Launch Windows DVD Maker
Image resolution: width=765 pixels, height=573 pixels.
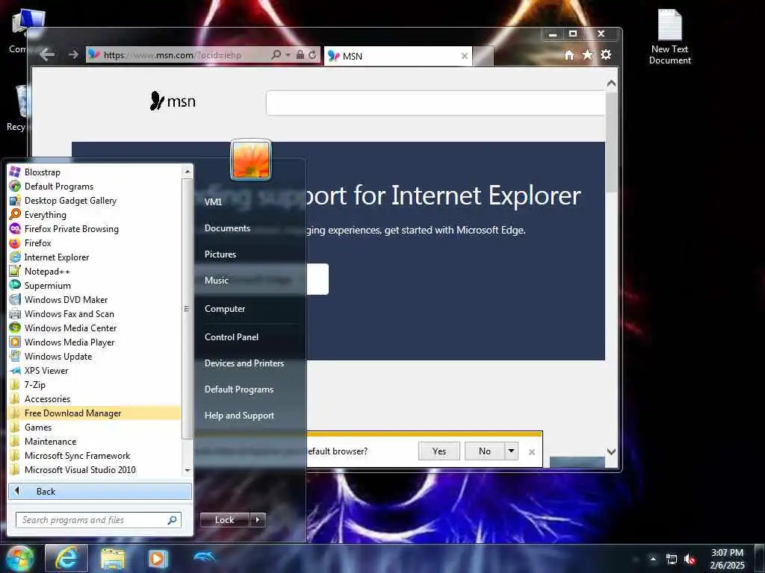pos(66,299)
